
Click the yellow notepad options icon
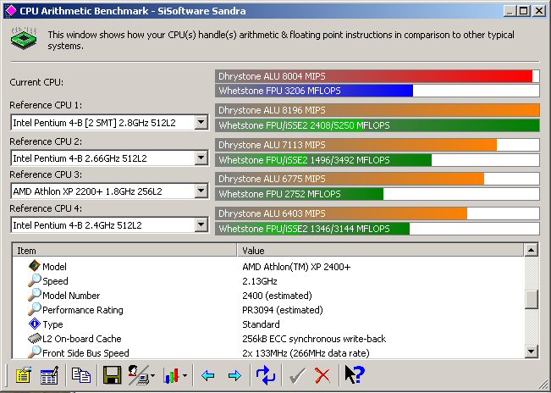tap(21, 375)
